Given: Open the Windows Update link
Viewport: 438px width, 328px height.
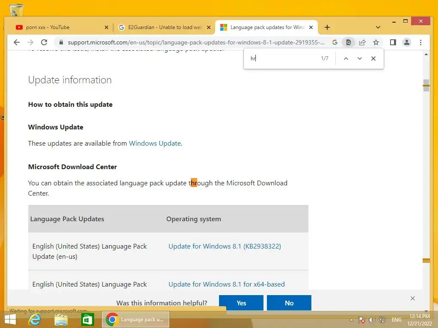Looking at the screenshot, I should coord(155,143).
